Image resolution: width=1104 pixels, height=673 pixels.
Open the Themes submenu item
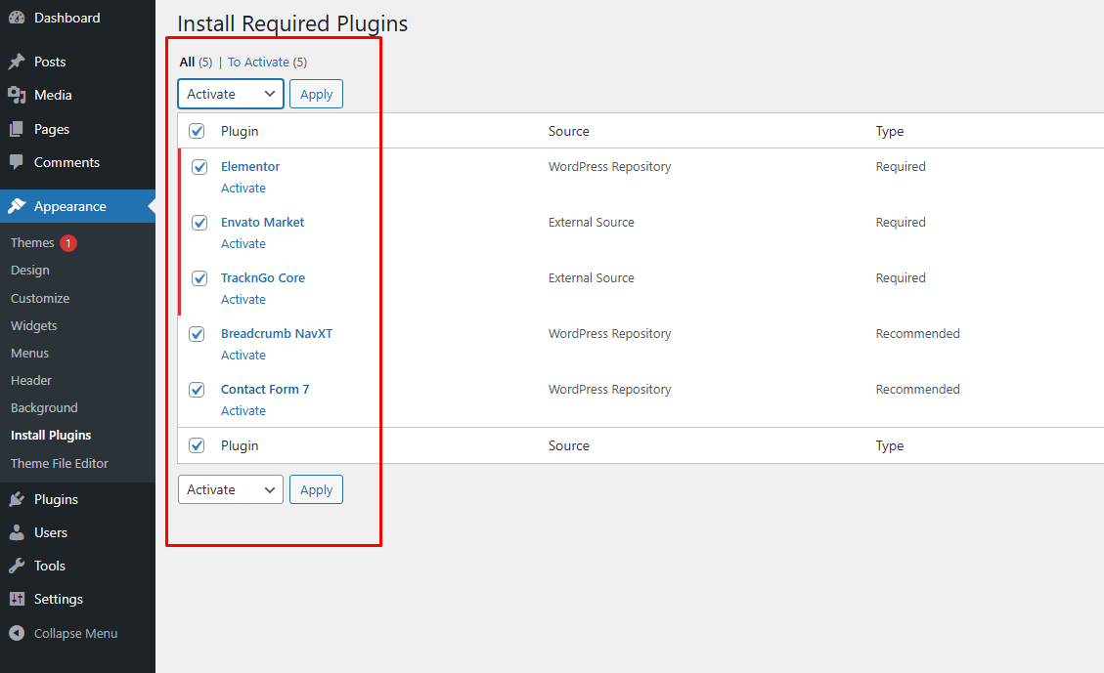32,242
